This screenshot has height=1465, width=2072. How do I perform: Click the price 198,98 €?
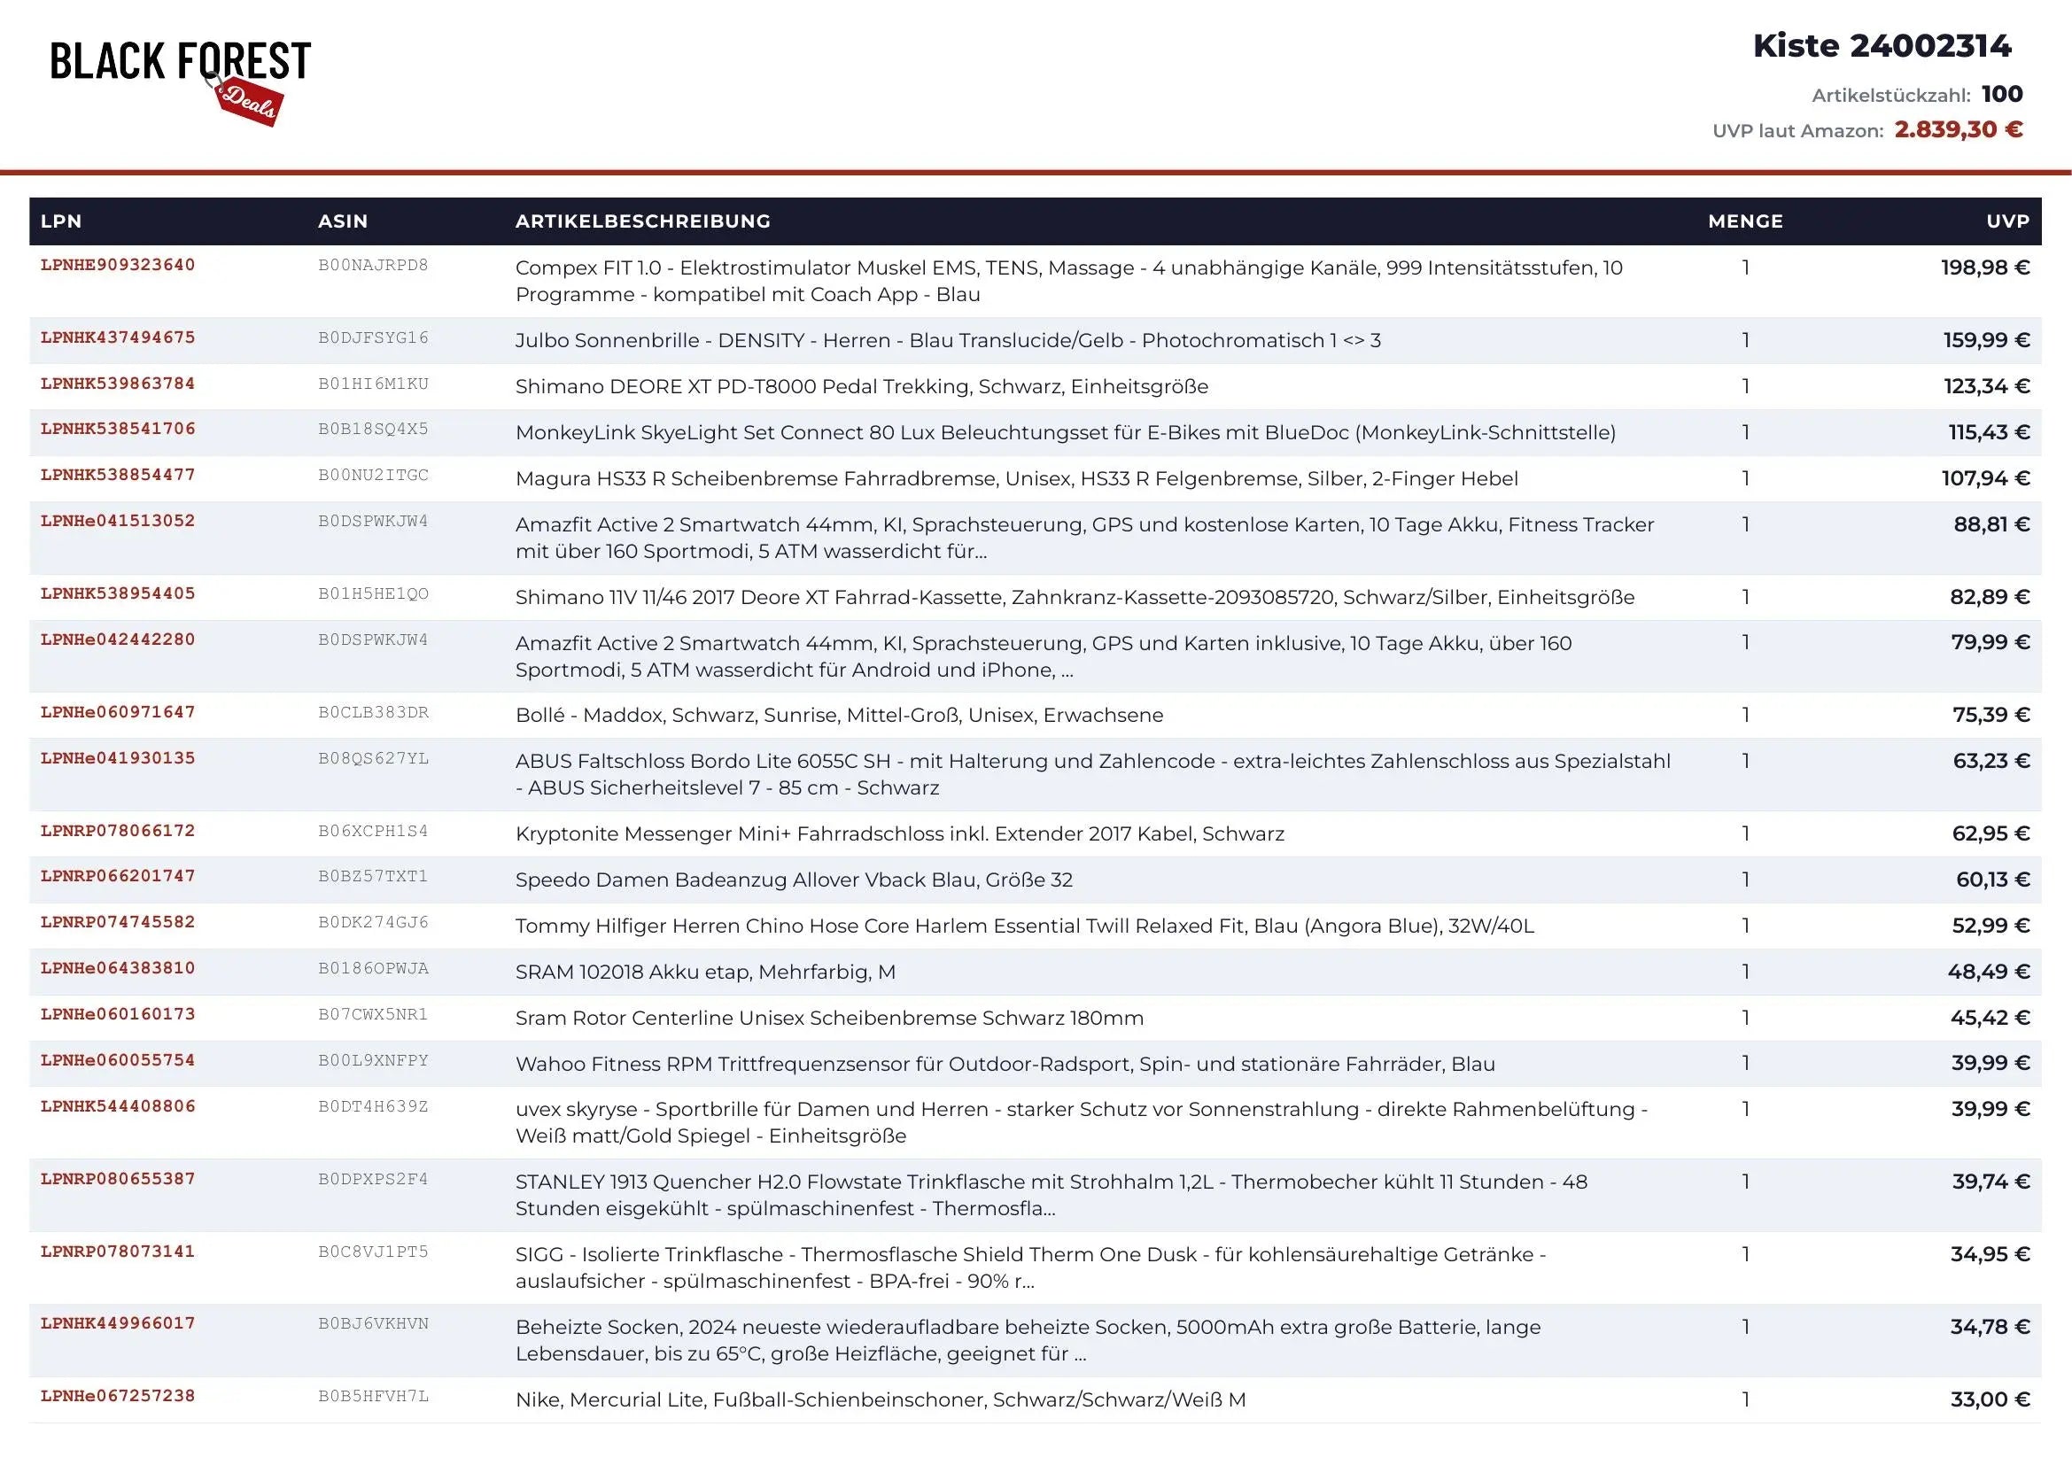tap(1985, 267)
